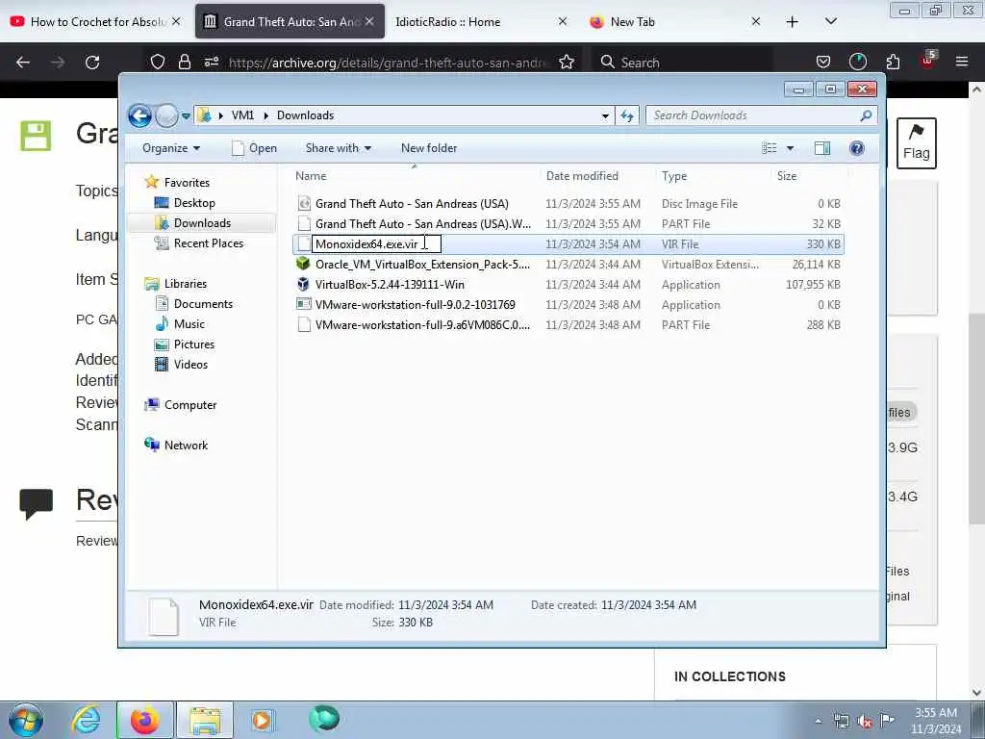Image resolution: width=985 pixels, height=739 pixels.
Task: Toggle the preview pane icon
Action: (x=822, y=148)
